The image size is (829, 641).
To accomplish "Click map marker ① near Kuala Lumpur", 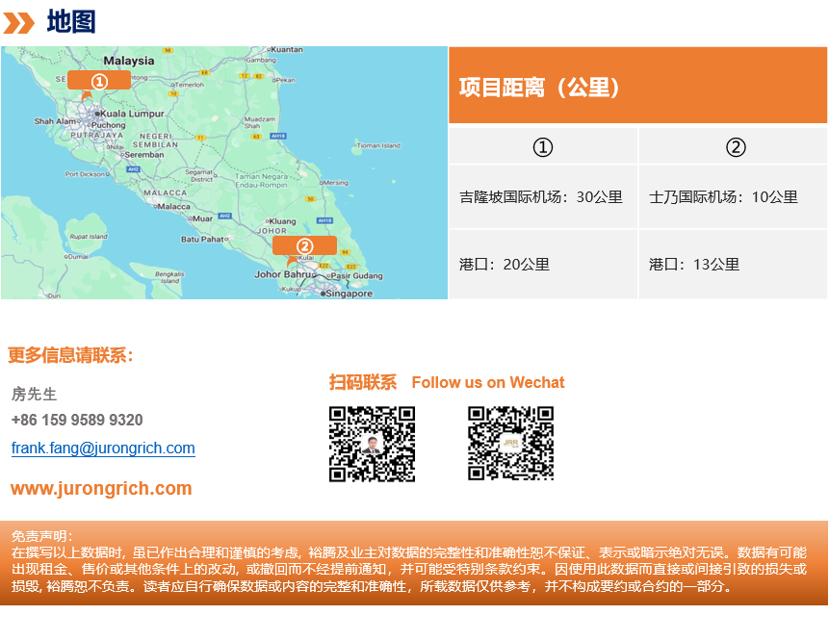I will pos(98,82).
